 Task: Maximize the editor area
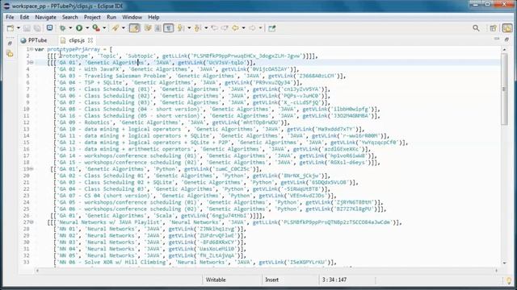pos(506,39)
